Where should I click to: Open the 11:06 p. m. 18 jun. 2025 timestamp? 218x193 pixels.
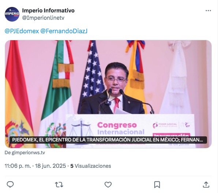coord(35,166)
